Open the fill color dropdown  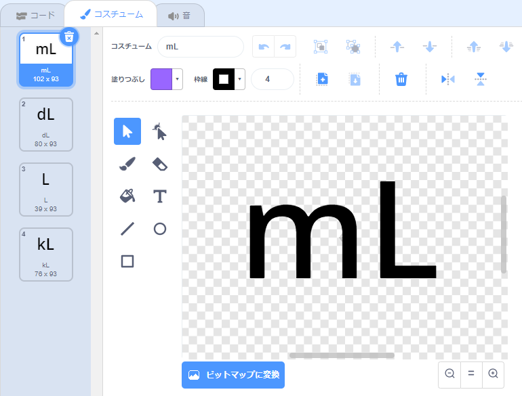coord(178,79)
